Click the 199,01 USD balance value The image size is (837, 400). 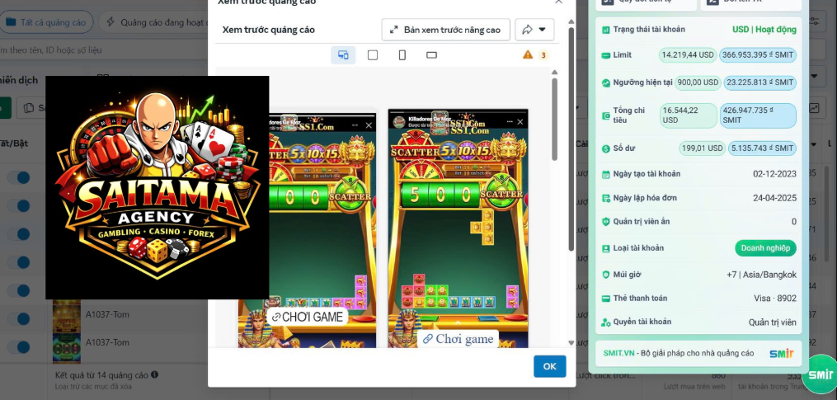(702, 148)
